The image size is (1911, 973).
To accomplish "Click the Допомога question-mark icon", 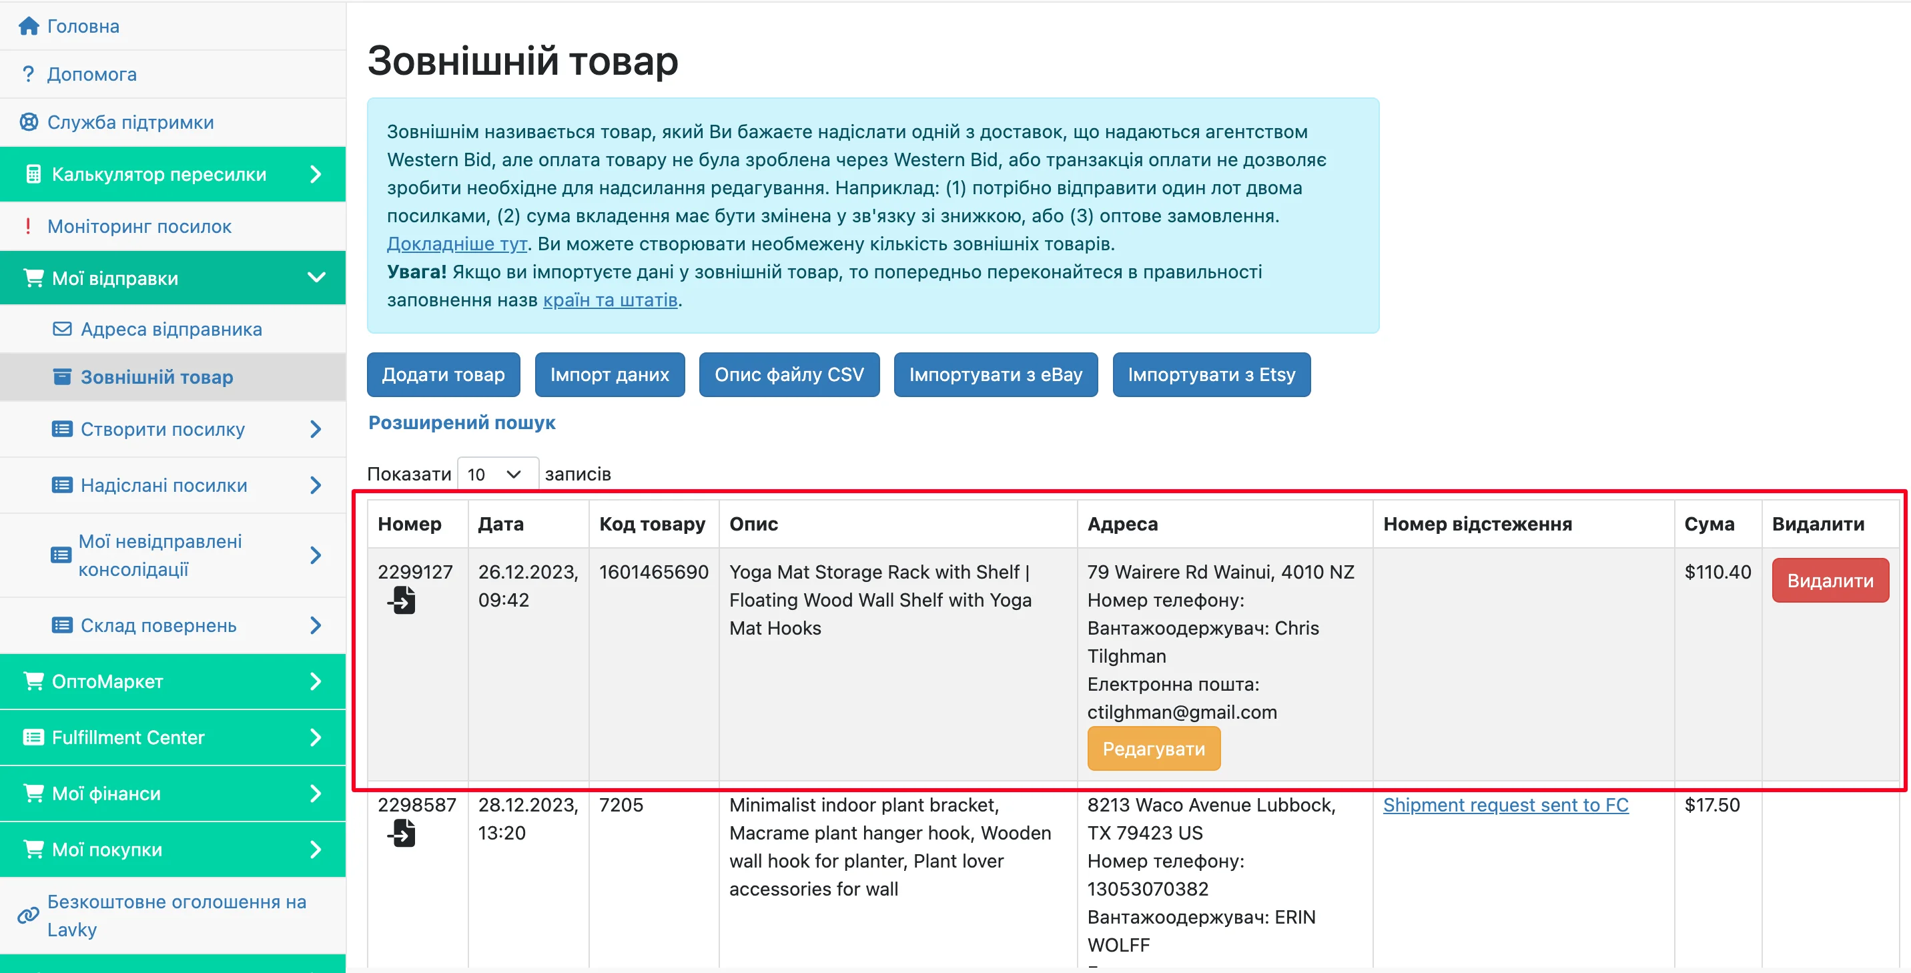I will pyautogui.click(x=28, y=73).
